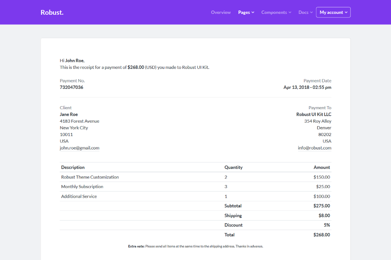This screenshot has height=260, width=391.
Task: Click the info@robust.com email link
Action: pyautogui.click(x=314, y=148)
